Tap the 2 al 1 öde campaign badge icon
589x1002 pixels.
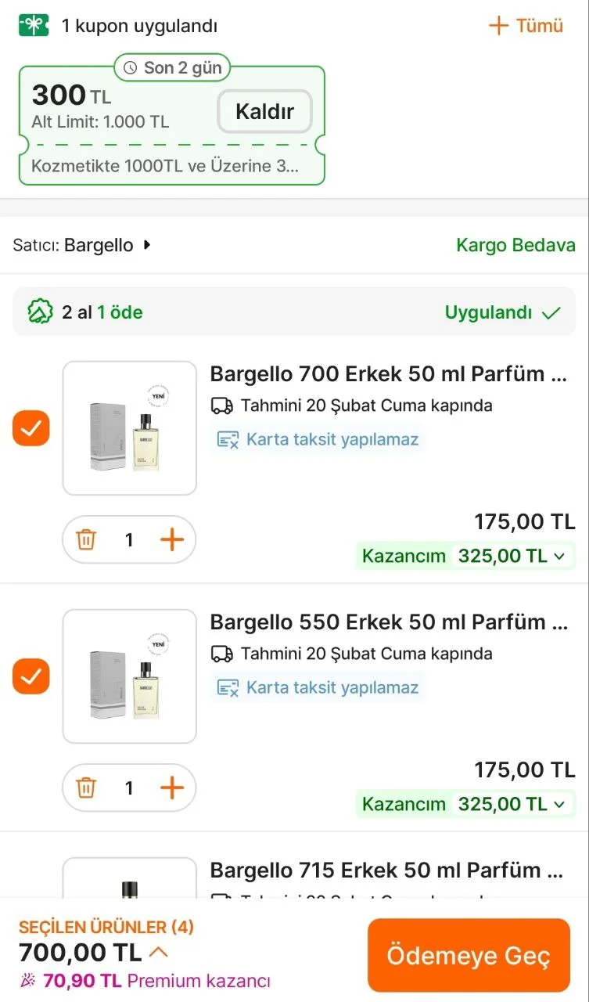click(x=40, y=312)
